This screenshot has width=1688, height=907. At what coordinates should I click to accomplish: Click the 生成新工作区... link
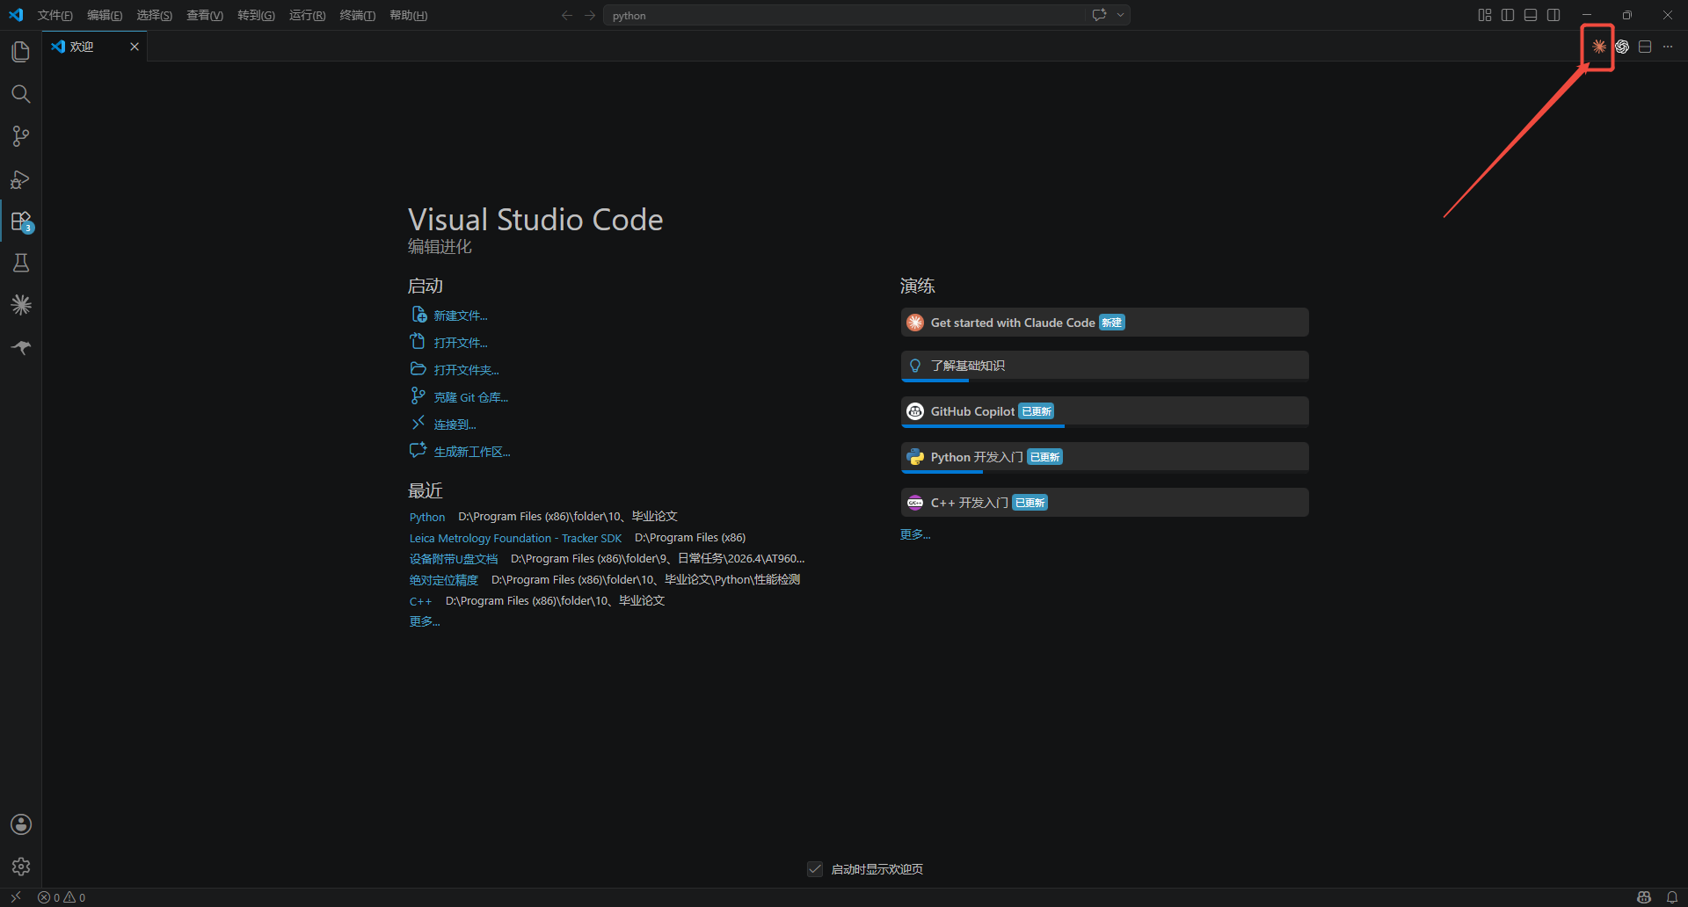tap(472, 452)
